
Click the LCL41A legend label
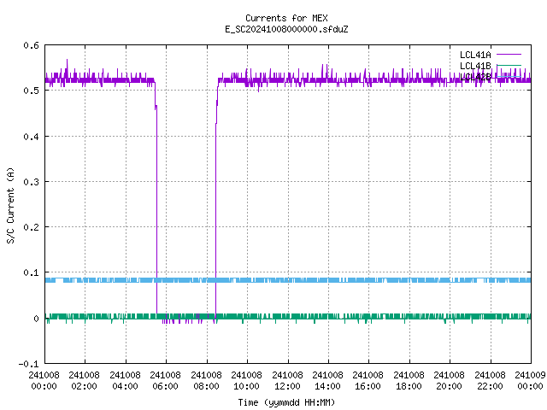point(475,55)
